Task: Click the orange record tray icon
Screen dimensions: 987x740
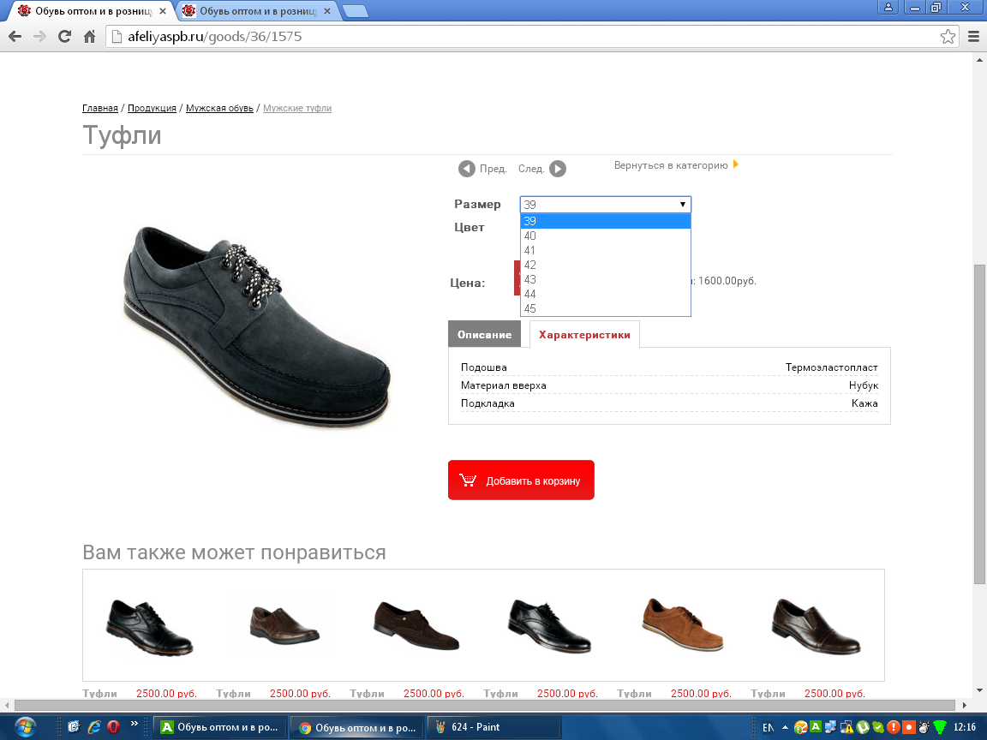Action: 908,727
